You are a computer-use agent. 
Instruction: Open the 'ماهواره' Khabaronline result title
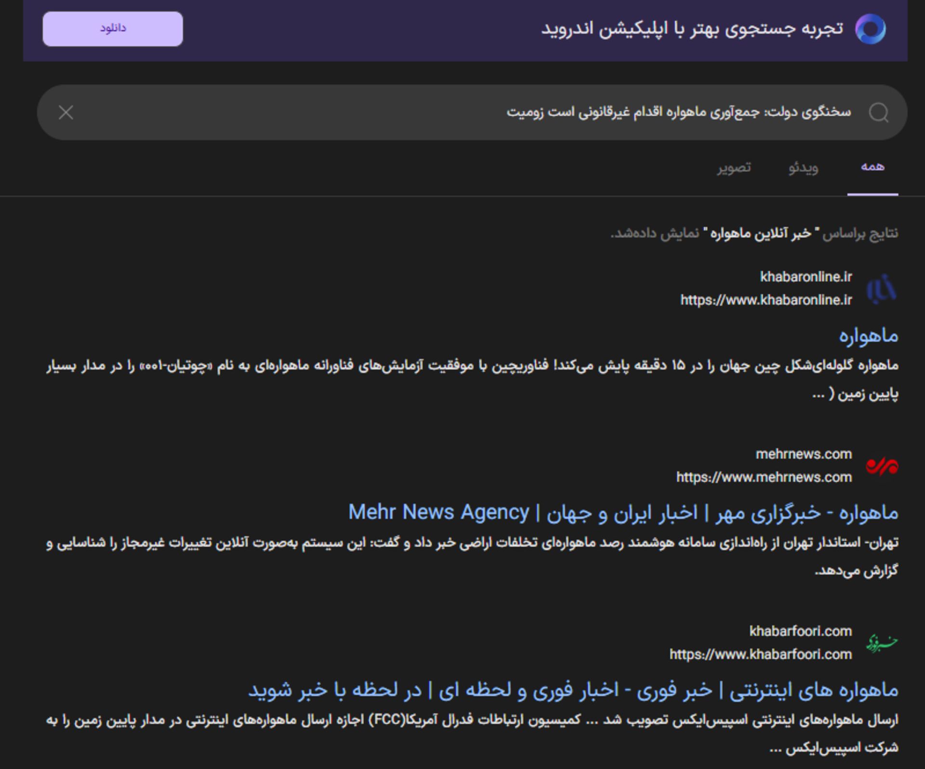(x=868, y=335)
